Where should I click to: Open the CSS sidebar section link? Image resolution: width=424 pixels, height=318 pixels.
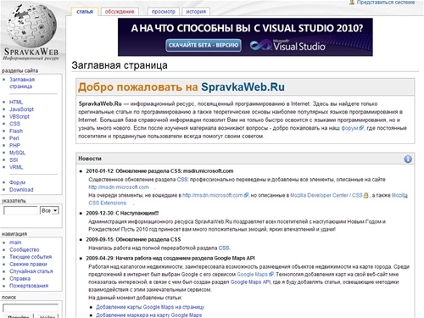(x=14, y=124)
